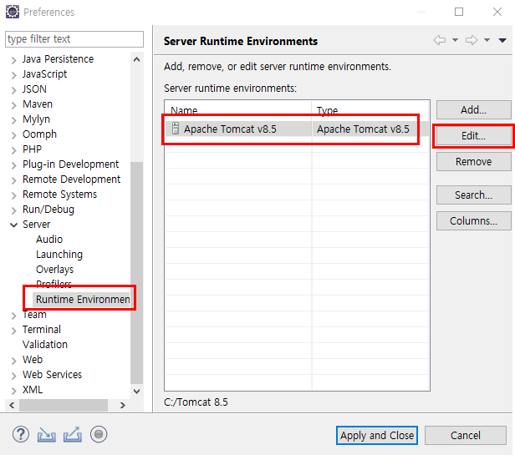Open the Help question mark icon
The height and width of the screenshot is (455, 515).
pos(21,434)
